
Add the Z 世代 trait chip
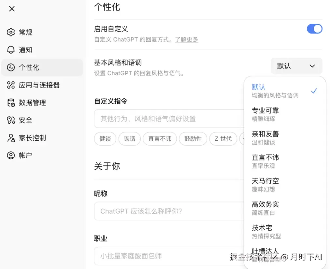tap(223, 139)
